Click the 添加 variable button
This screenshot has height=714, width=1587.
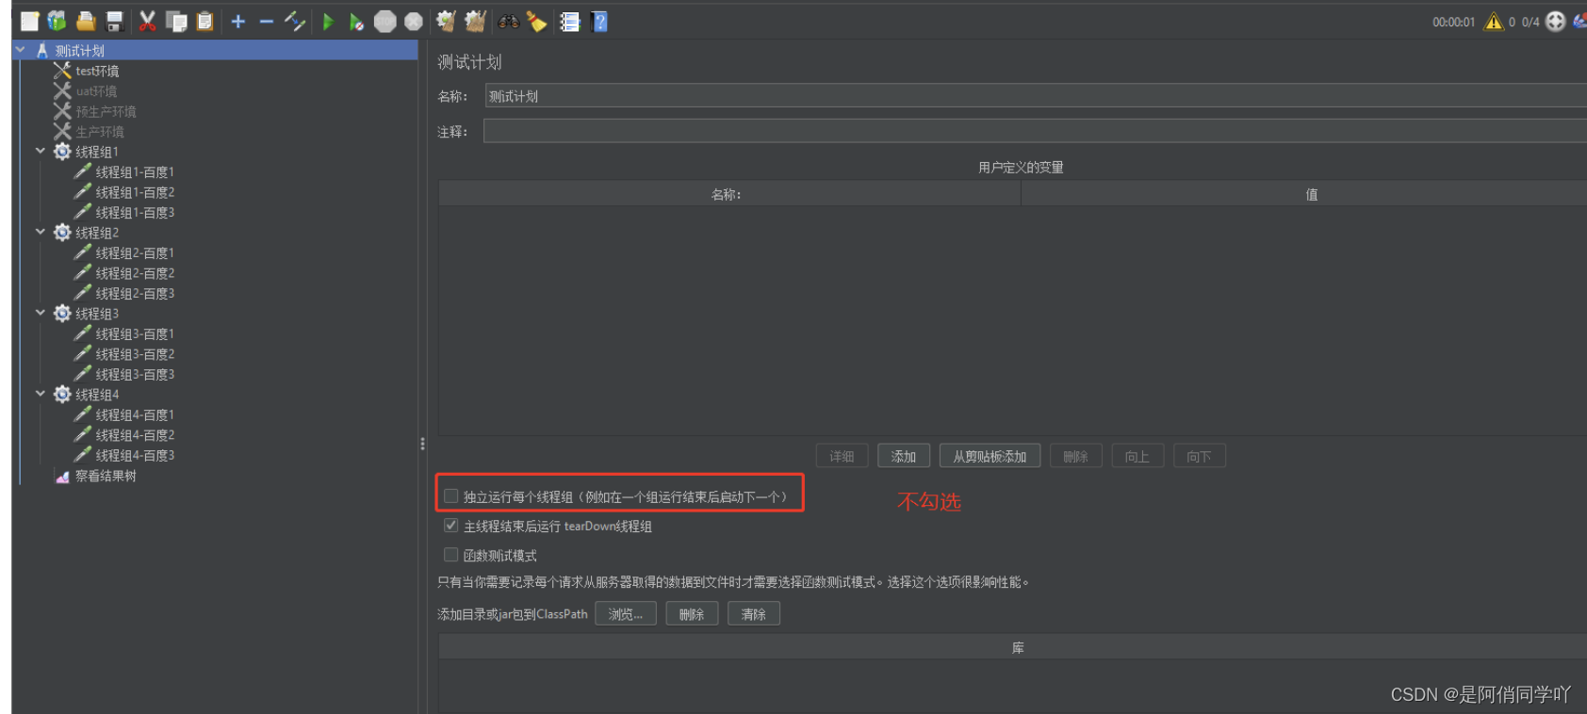[x=904, y=456]
